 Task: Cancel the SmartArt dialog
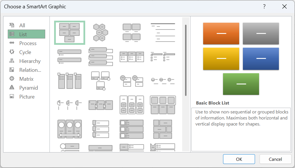click(x=275, y=159)
